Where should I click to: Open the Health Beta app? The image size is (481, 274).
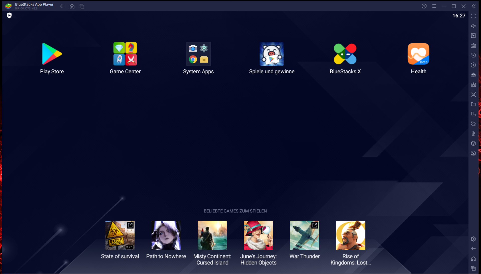click(418, 54)
